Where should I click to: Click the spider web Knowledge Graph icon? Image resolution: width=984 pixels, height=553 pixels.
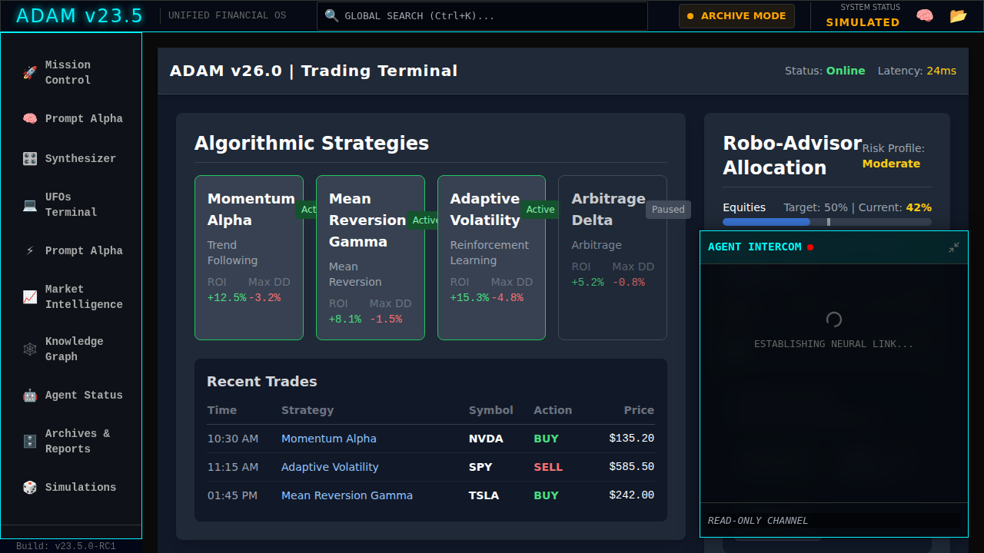pos(30,349)
